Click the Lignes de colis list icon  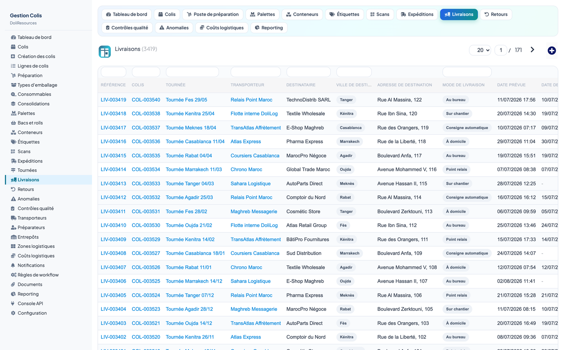pyautogui.click(x=13, y=66)
